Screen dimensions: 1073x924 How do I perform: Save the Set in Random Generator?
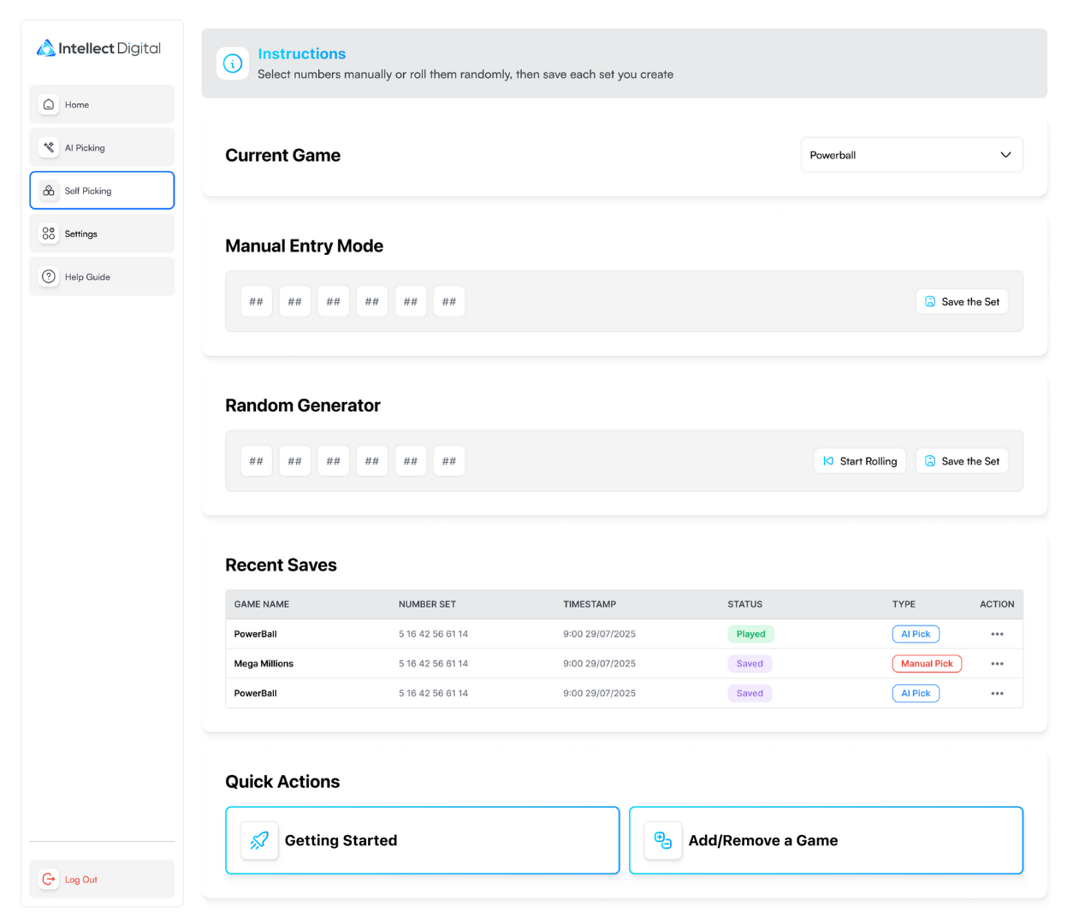tap(962, 461)
